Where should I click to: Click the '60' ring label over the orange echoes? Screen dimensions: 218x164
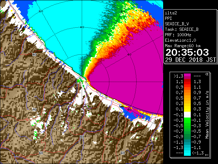[x=123, y=11]
